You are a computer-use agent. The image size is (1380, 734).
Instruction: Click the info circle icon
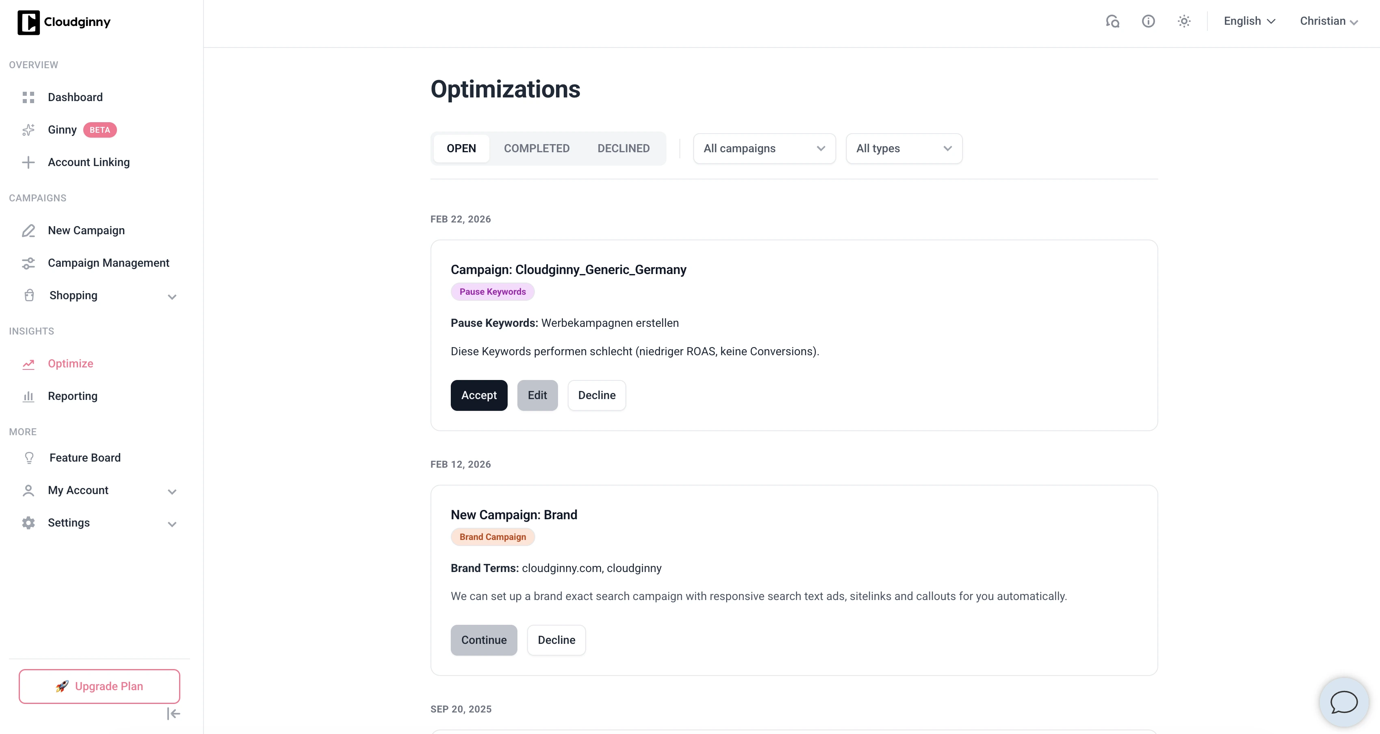pos(1148,22)
